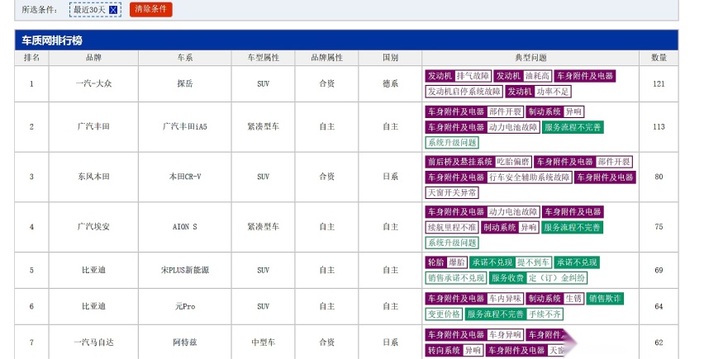Screen dimensions: 704x359
Task: Click the 中型车 cell in 阿特兹 row
Action: pyautogui.click(x=263, y=342)
